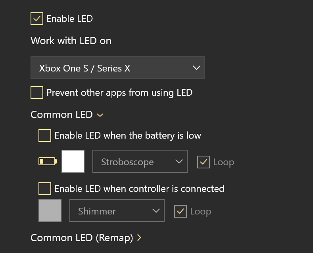Toggle Loop for the Stroboscope effect
313x253 pixels.
[204, 162]
